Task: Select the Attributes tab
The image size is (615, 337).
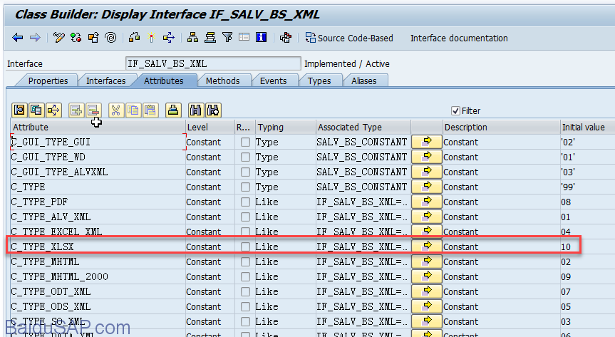Action: pos(164,81)
